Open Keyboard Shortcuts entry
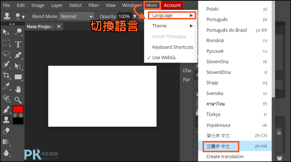Image resolution: width=291 pixels, height=162 pixels. 173,47
